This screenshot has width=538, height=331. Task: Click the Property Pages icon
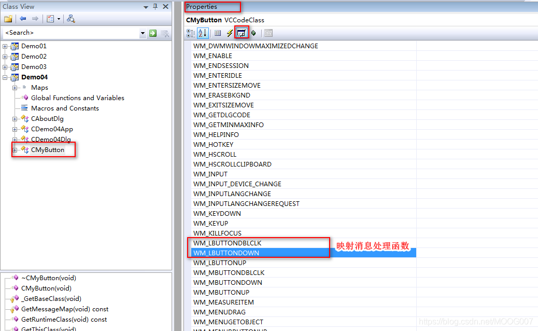(268, 33)
